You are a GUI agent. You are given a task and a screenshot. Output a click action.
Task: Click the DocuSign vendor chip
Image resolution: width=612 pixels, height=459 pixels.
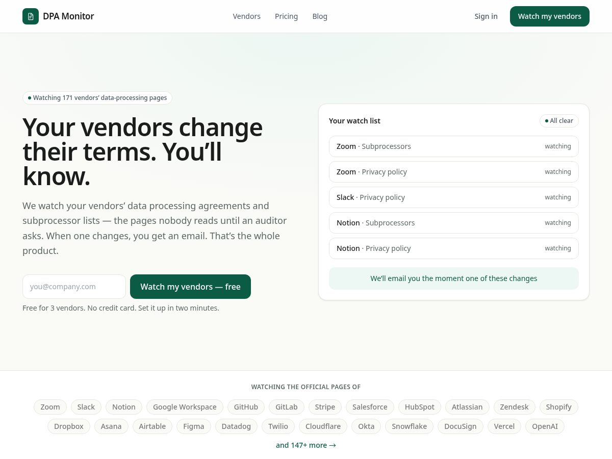coord(461,426)
